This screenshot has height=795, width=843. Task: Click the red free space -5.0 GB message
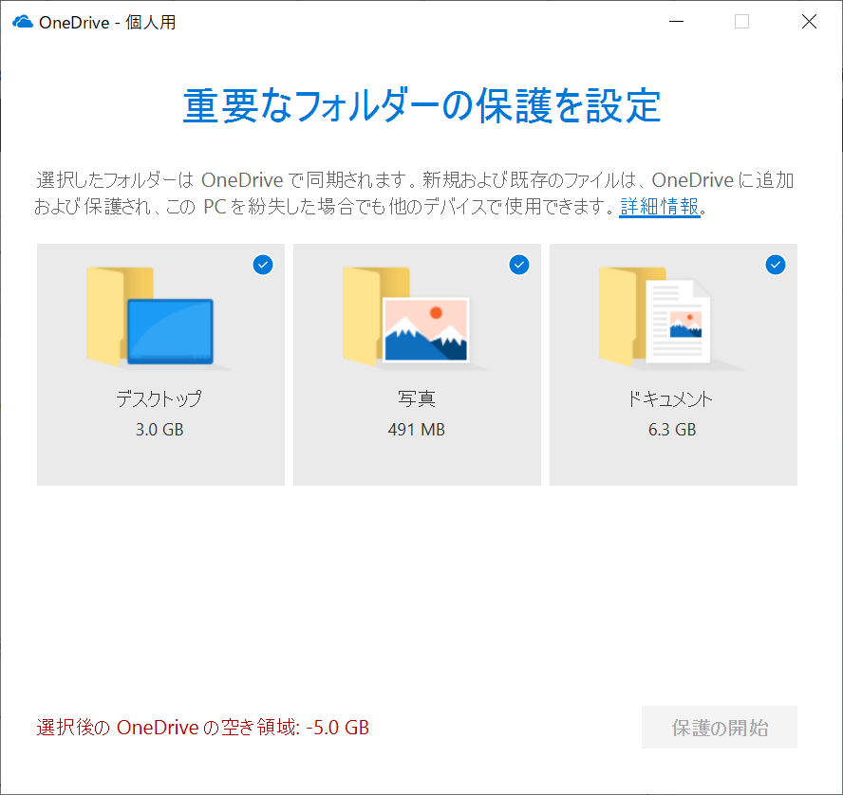(203, 728)
